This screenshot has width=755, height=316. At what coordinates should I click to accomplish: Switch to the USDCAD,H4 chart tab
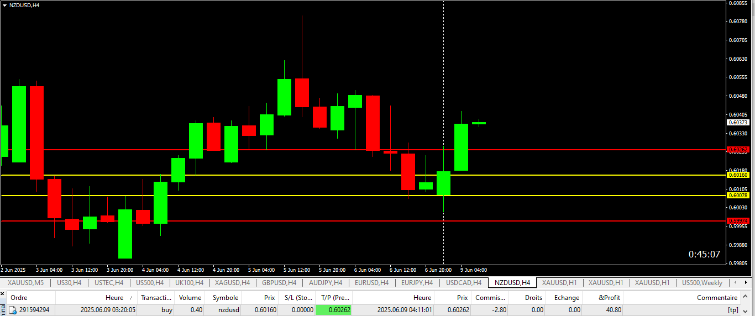point(464,283)
